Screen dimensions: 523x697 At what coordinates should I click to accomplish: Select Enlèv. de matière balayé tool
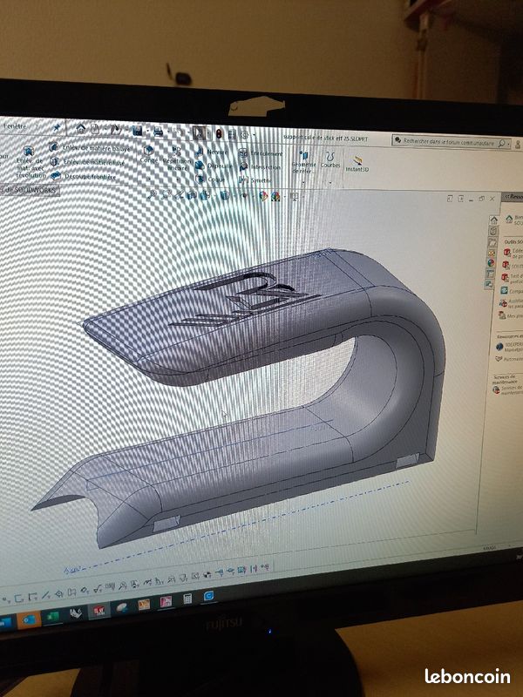click(91, 148)
